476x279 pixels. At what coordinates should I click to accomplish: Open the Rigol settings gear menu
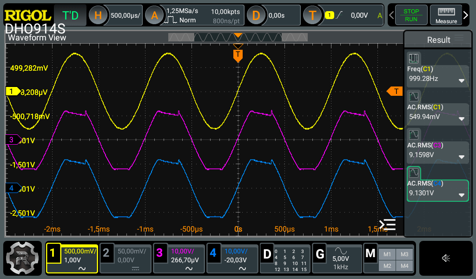point(22,258)
